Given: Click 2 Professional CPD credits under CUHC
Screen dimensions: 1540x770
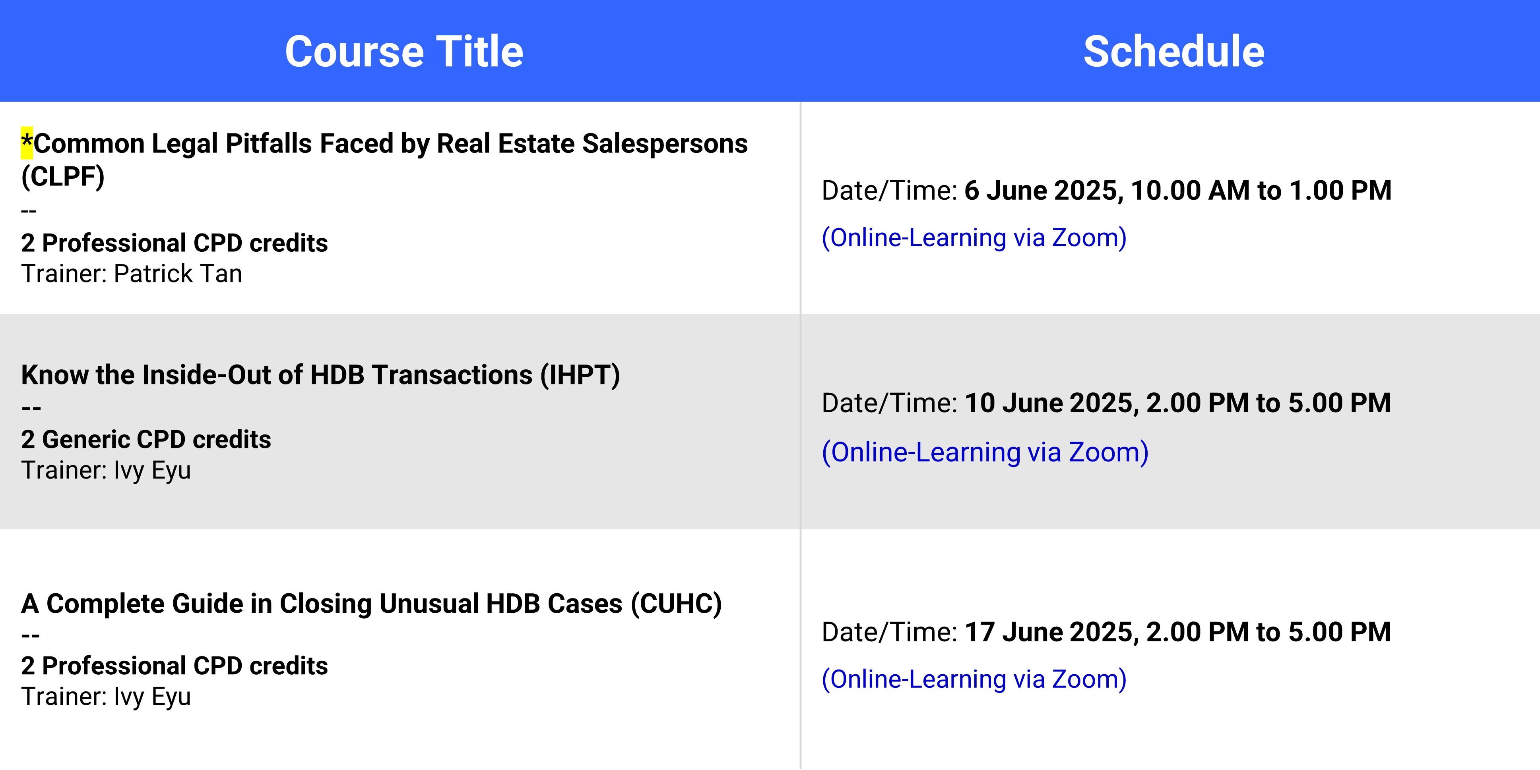Looking at the screenshot, I should pyautogui.click(x=175, y=666).
